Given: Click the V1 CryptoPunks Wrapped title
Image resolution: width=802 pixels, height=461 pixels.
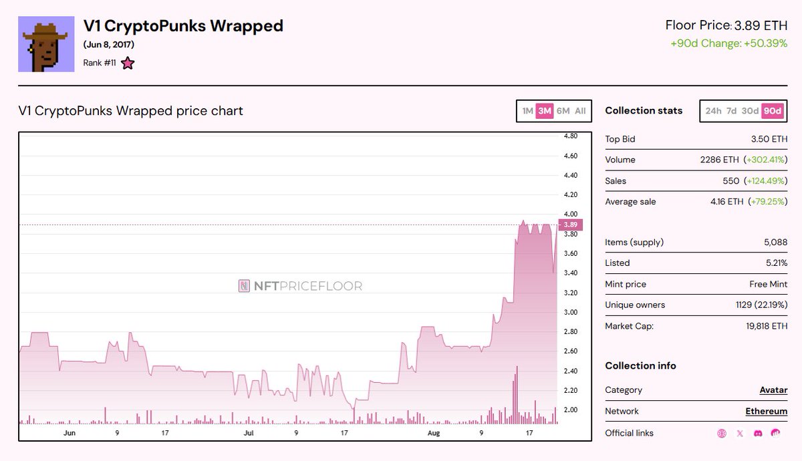Looking at the screenshot, I should [183, 26].
